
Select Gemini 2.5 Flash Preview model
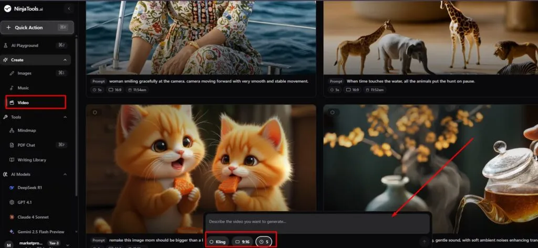click(40, 231)
